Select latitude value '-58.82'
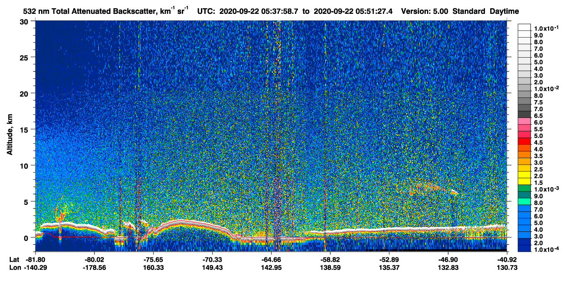 (330, 260)
